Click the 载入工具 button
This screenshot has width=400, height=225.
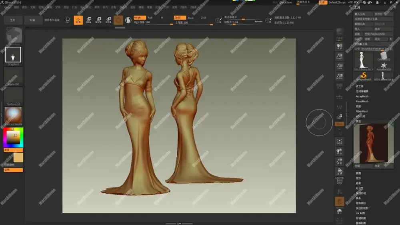[x=364, y=14]
